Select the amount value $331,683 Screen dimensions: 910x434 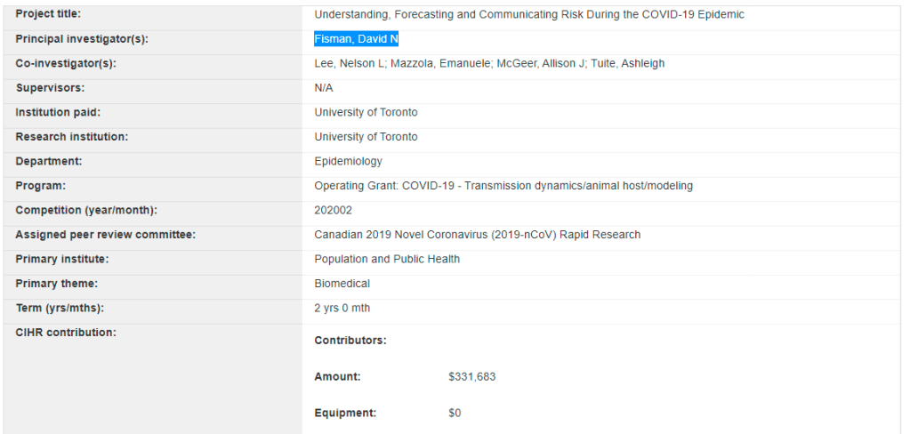click(x=471, y=377)
